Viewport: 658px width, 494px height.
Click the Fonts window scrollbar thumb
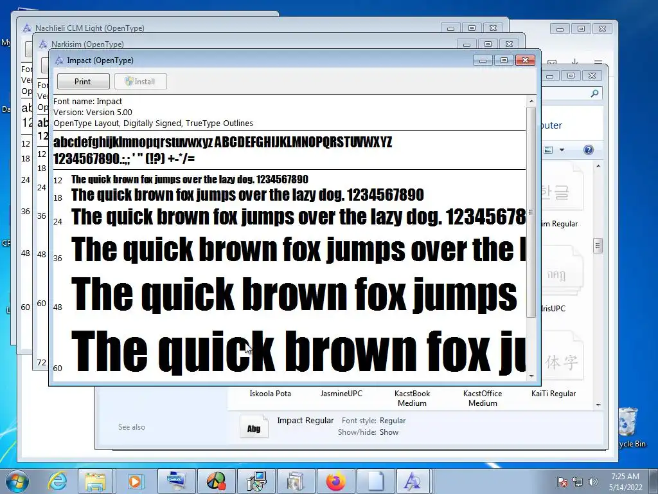click(598, 246)
